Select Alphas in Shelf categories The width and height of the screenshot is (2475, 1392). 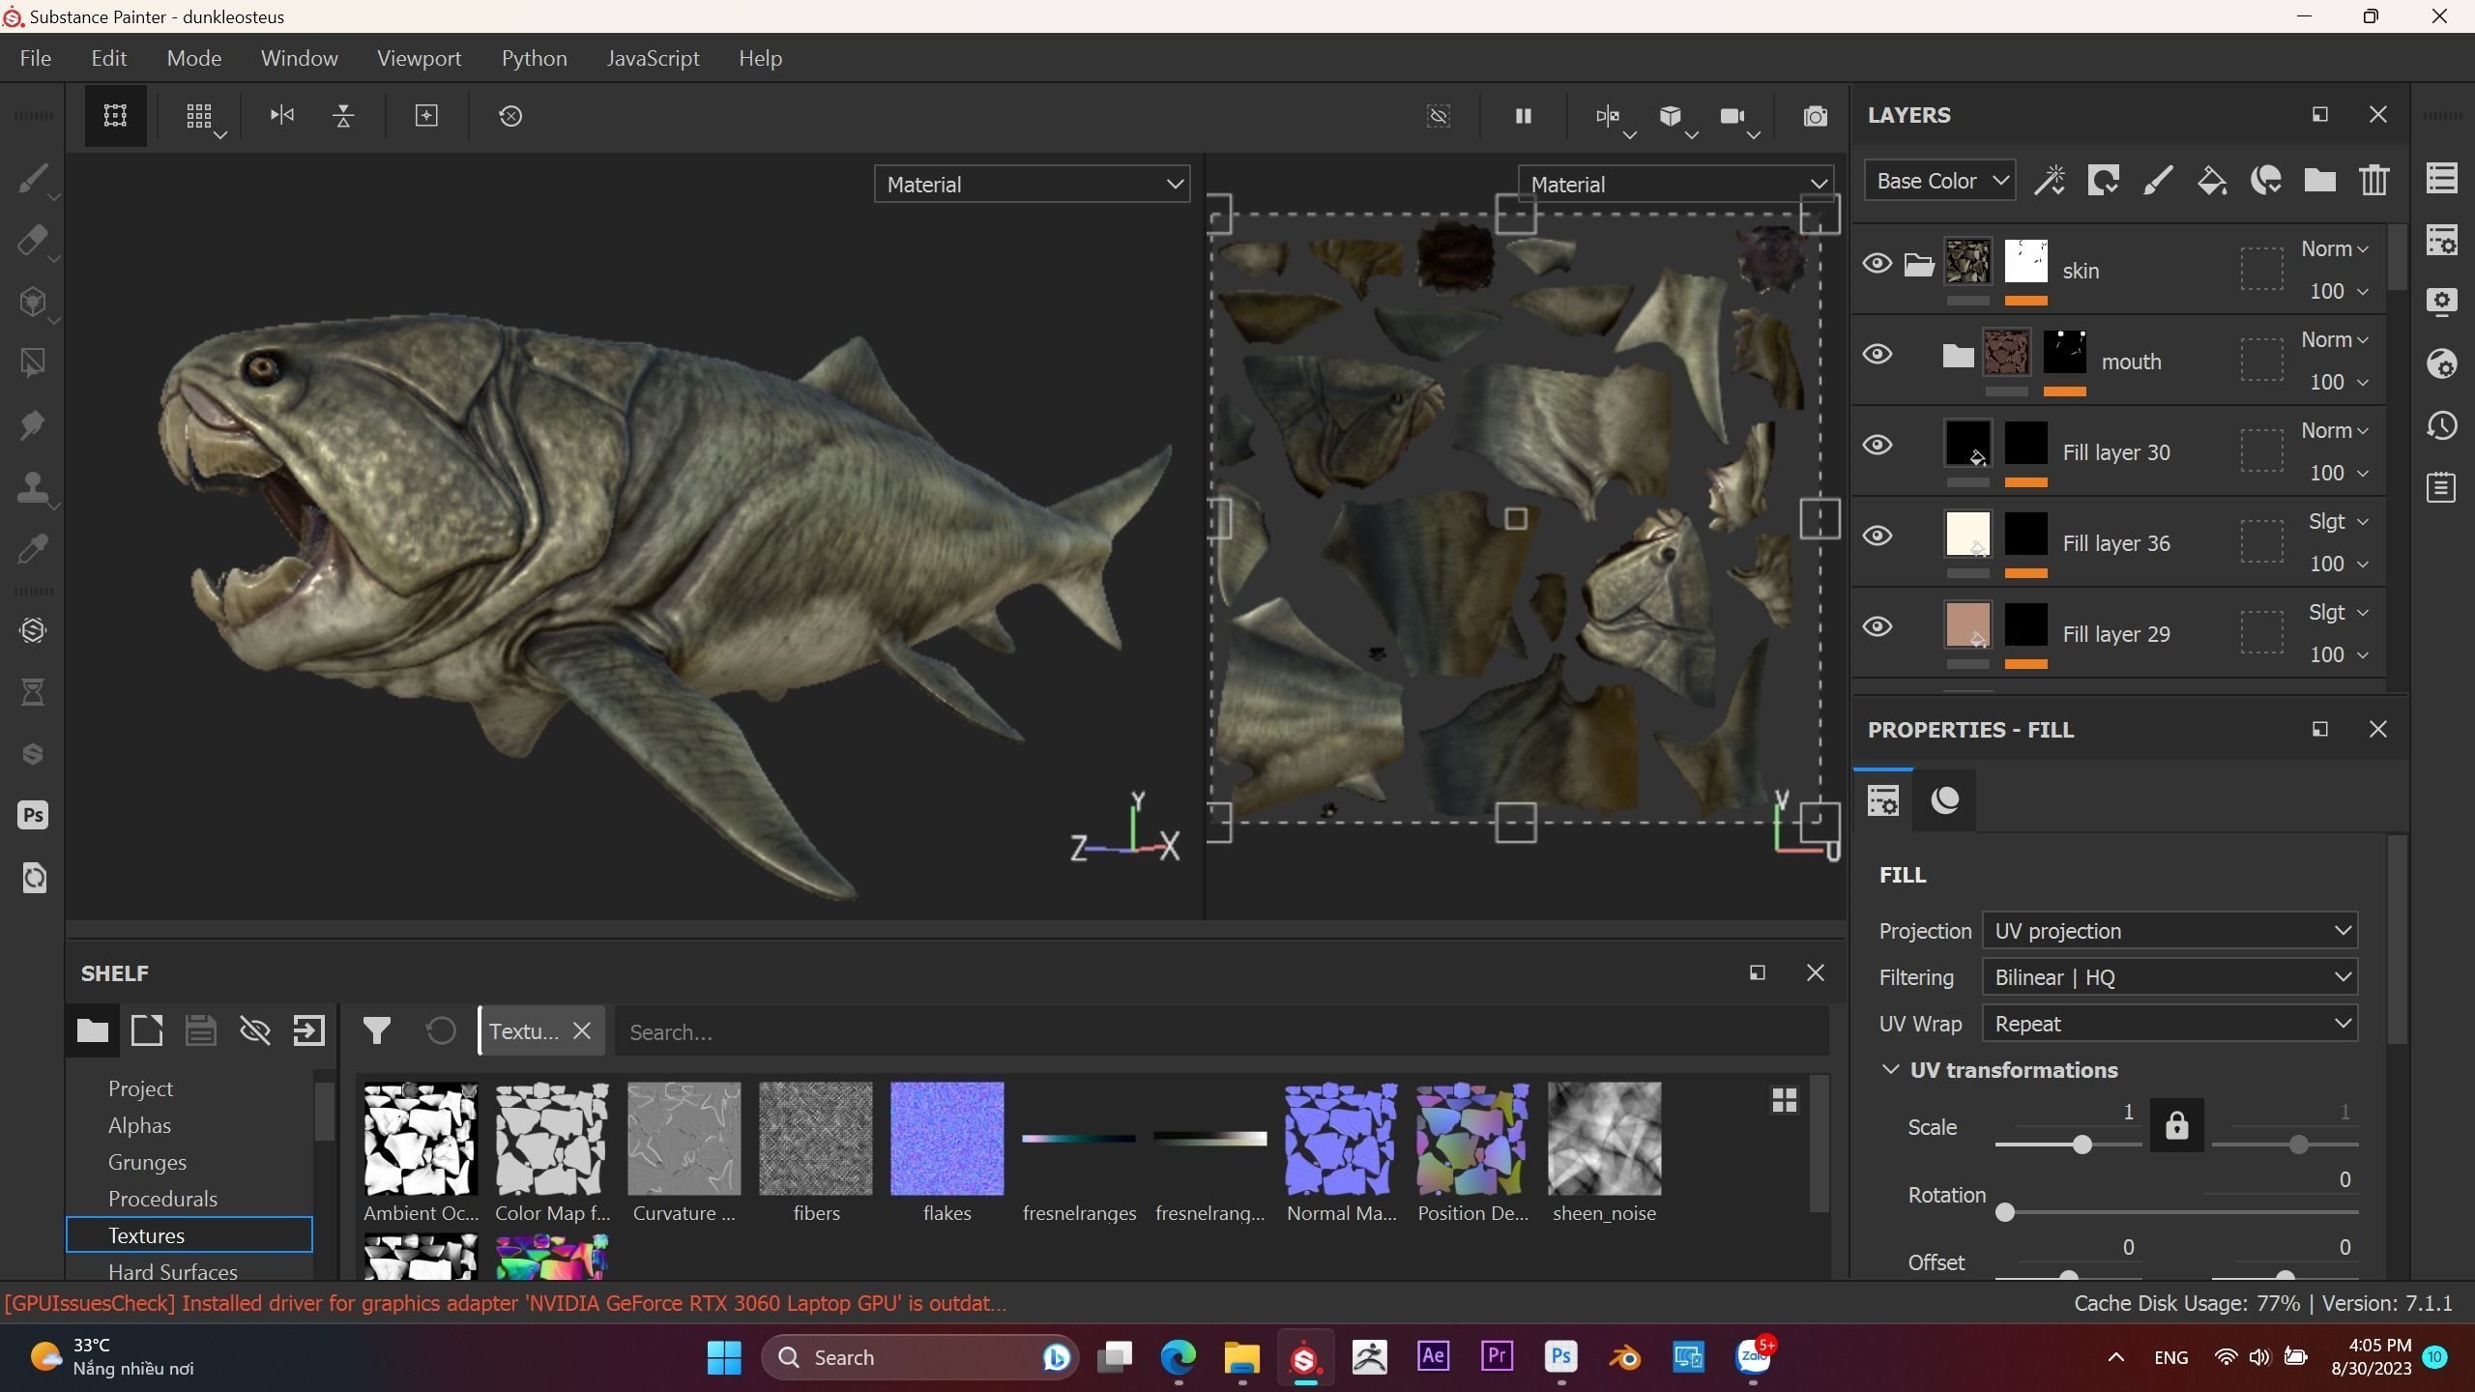click(x=139, y=1125)
